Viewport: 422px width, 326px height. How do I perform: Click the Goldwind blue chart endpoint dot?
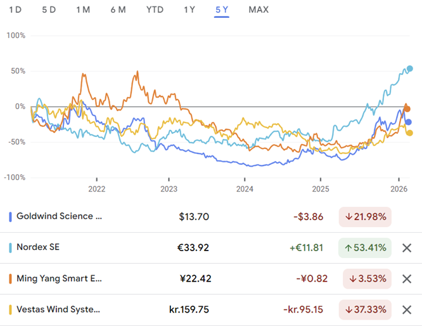click(409, 122)
